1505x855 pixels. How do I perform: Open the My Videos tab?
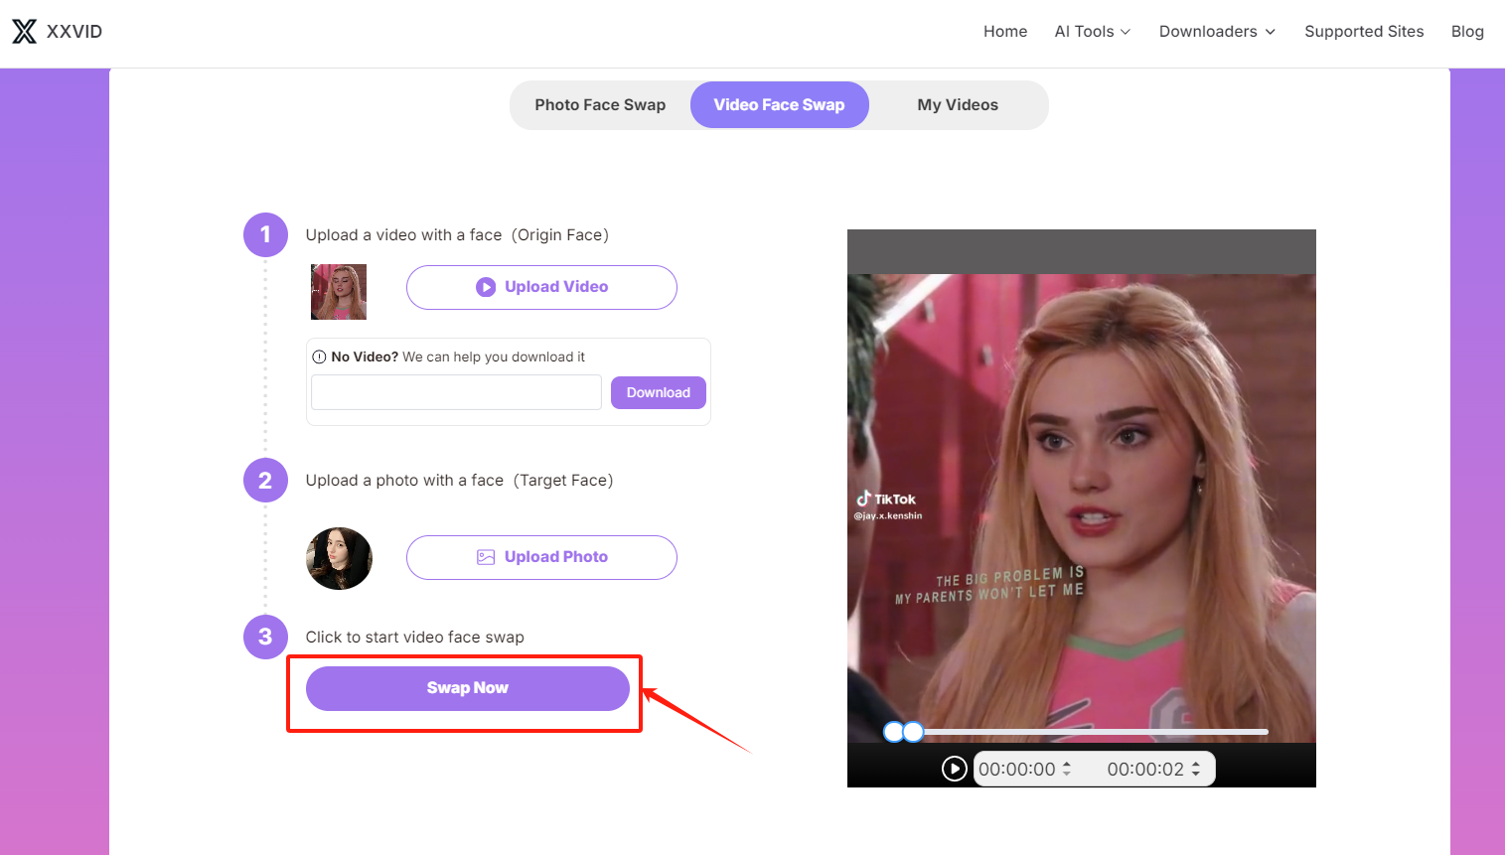click(957, 104)
